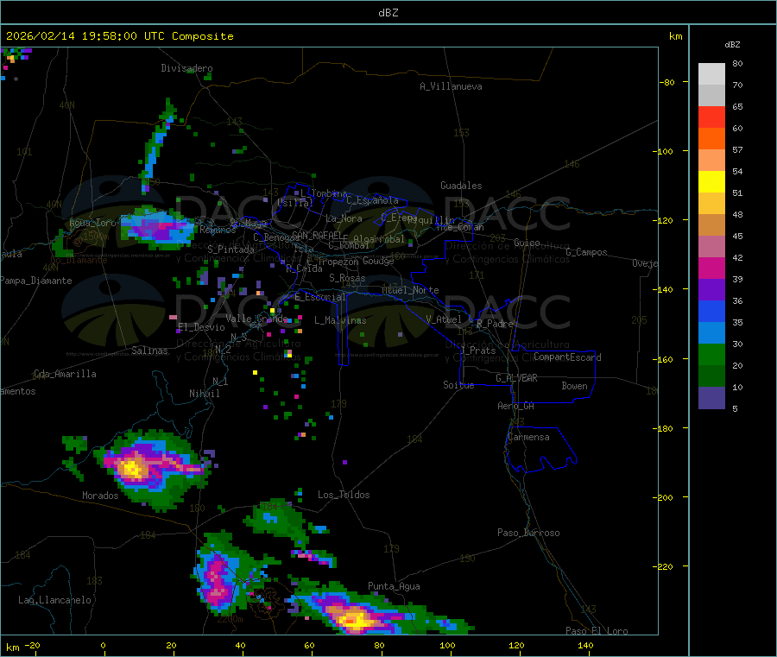Pick the blue 36 dBZ legend swatch
The image size is (777, 657).
tap(711, 311)
